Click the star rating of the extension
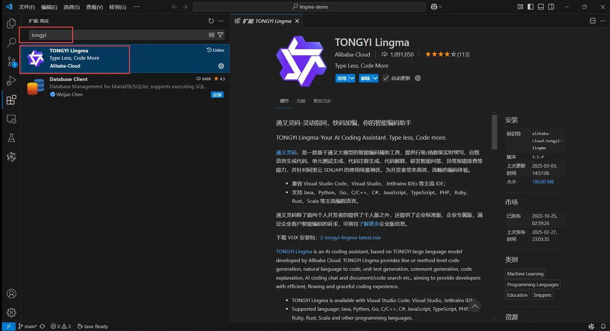The width and height of the screenshot is (610, 331). pyautogui.click(x=447, y=54)
